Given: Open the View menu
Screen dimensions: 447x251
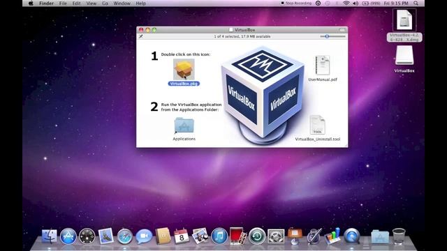Looking at the screenshot, I should click(x=91, y=3).
